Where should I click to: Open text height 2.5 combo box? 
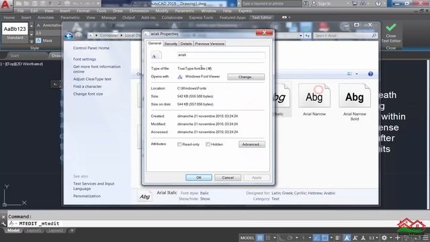point(48,33)
